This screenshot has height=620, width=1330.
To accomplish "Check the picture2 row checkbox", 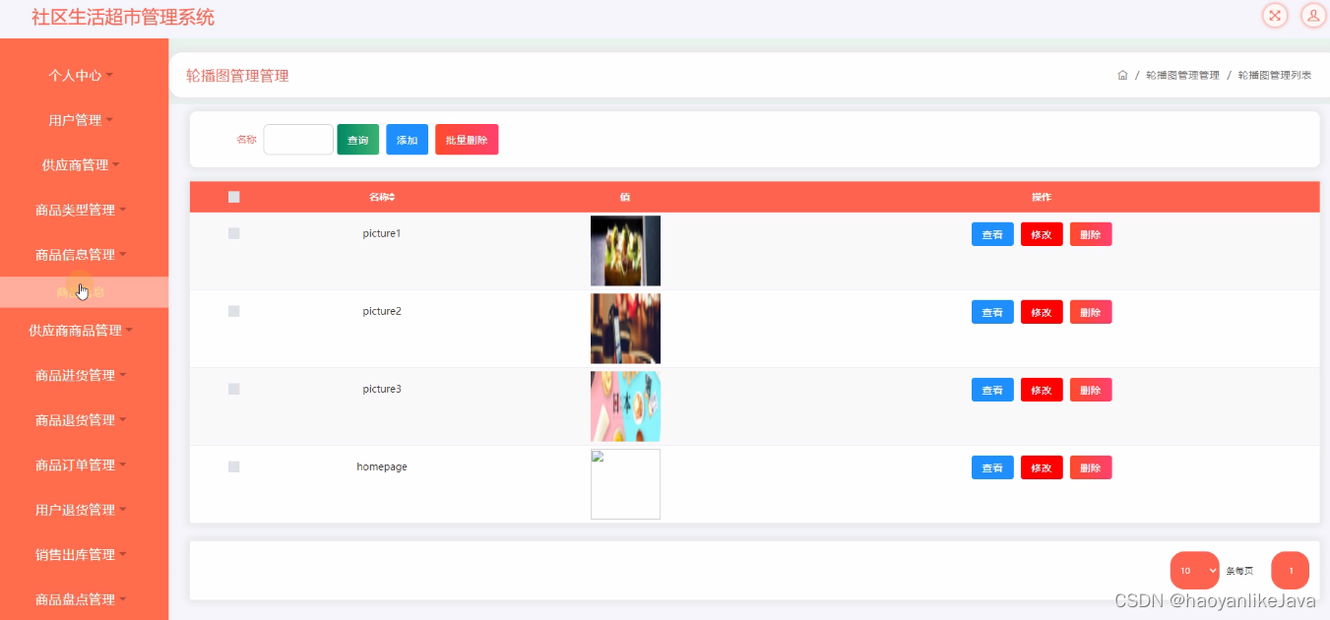I will (x=233, y=311).
